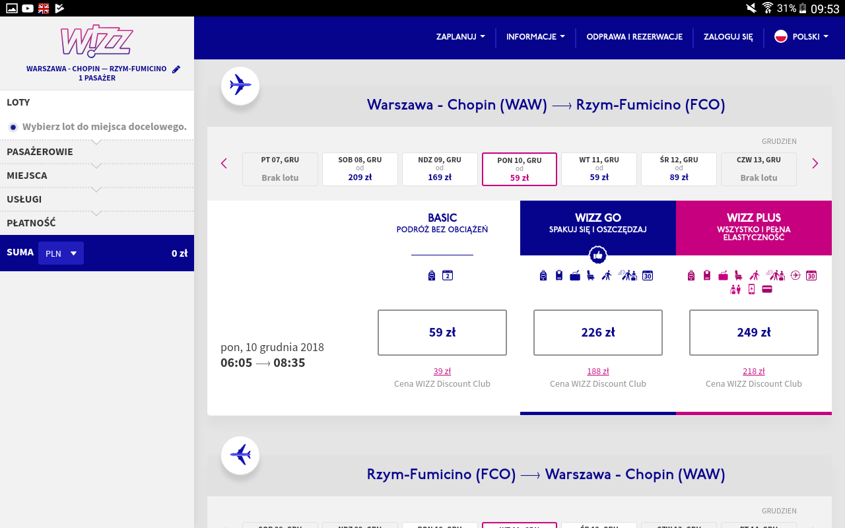Tap Wi-Fi icon in status bar
The height and width of the screenshot is (528, 845).
pyautogui.click(x=767, y=8)
